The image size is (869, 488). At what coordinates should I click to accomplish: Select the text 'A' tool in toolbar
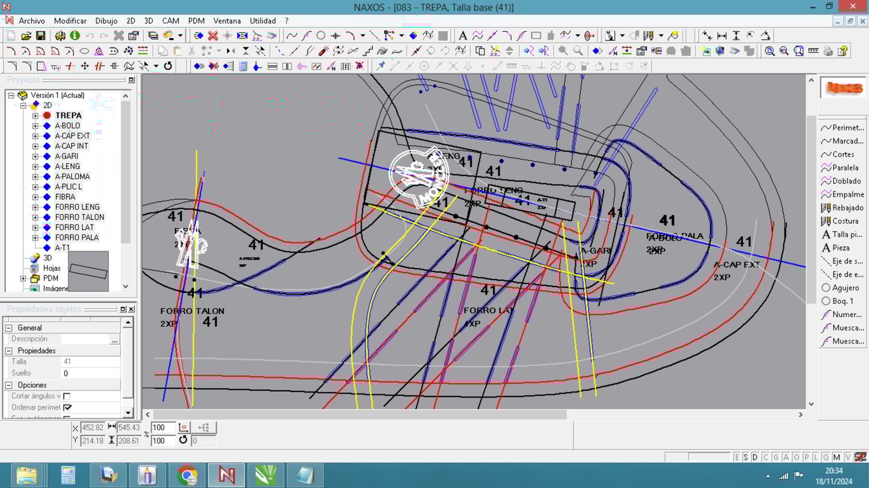click(x=462, y=36)
